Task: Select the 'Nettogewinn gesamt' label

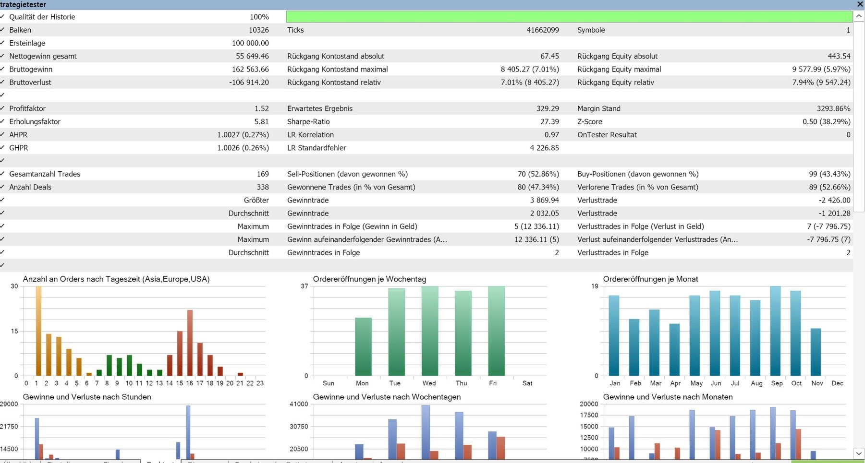Action: coord(43,56)
